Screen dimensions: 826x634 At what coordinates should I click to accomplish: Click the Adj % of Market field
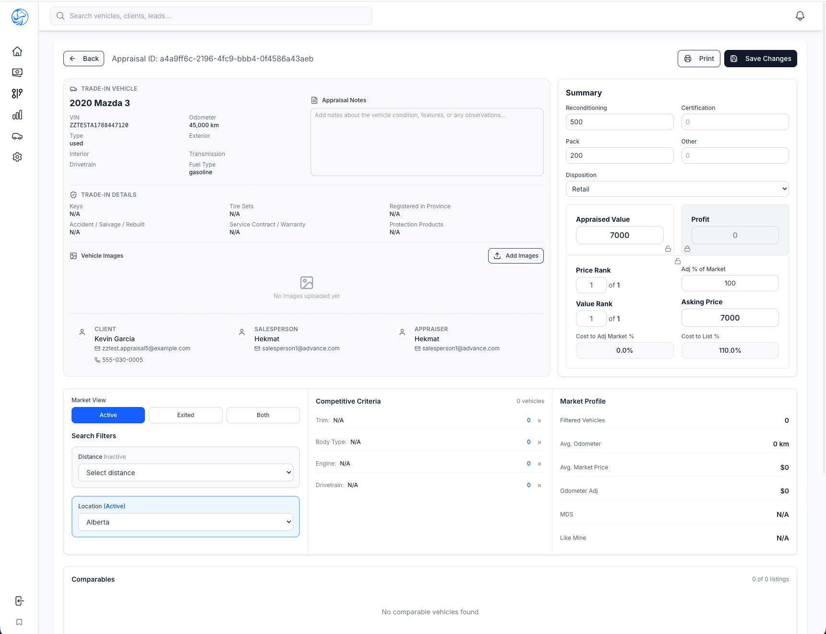[x=730, y=283]
